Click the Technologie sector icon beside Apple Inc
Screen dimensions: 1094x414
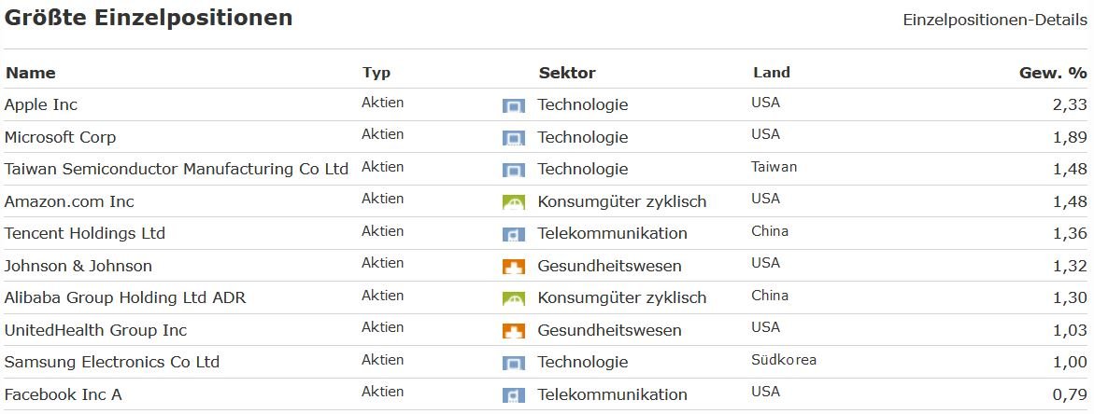click(x=514, y=106)
